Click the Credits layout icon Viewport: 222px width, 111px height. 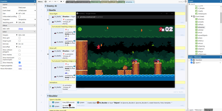196,11
